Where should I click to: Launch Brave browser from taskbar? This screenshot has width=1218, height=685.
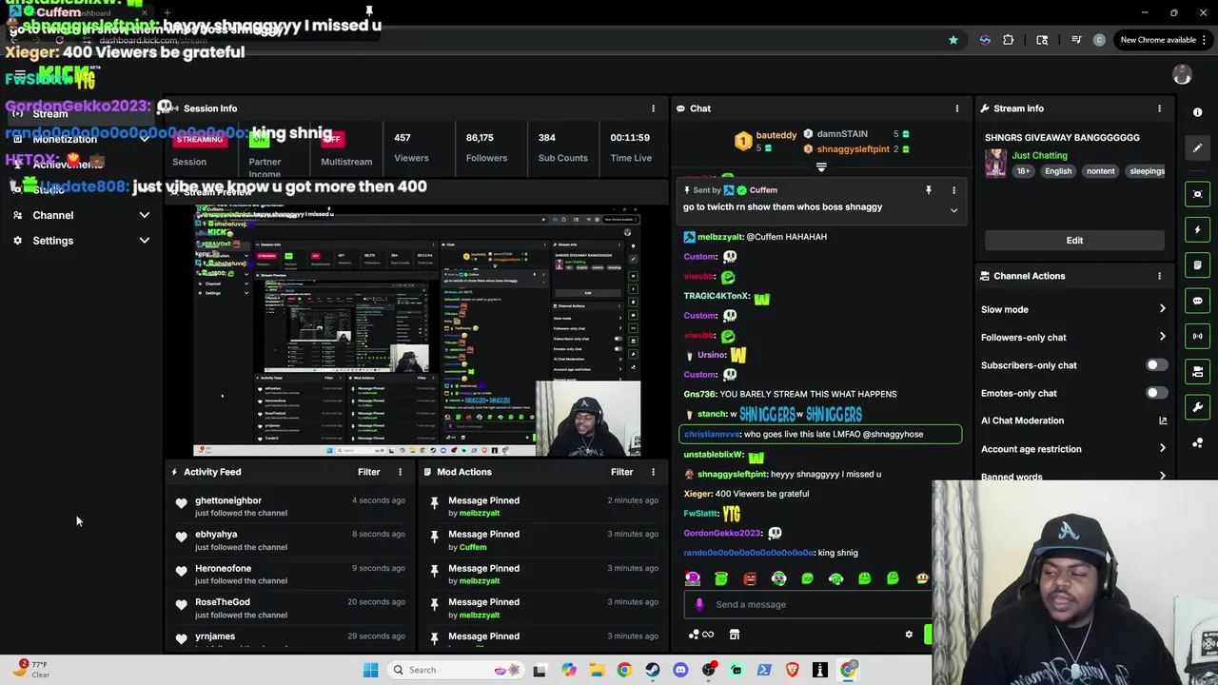pos(792,670)
